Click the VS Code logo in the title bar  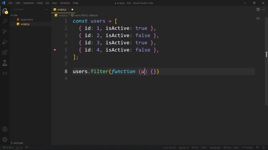point(4,3)
